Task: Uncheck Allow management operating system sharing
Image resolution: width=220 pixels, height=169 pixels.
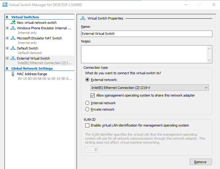Action: [93, 95]
